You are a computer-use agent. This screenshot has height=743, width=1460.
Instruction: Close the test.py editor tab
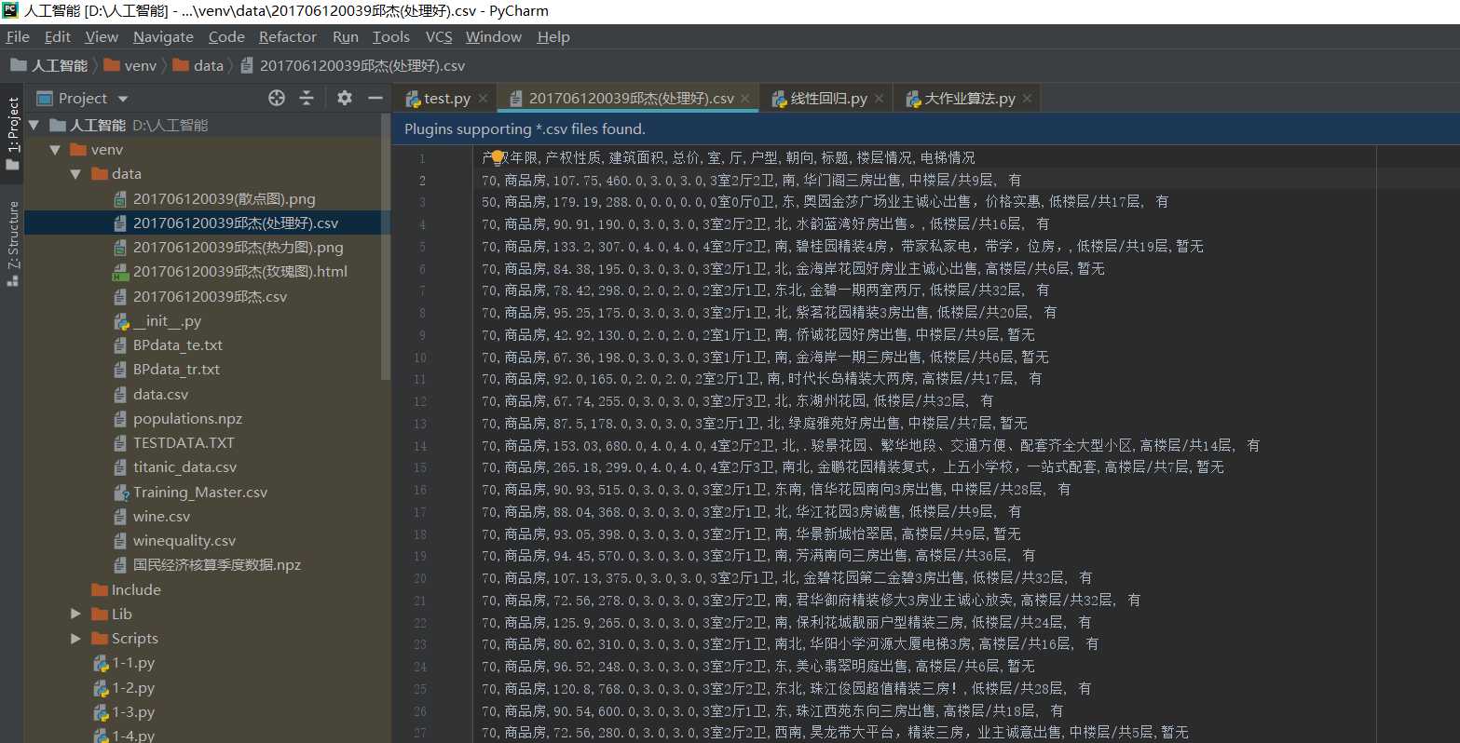click(x=483, y=99)
